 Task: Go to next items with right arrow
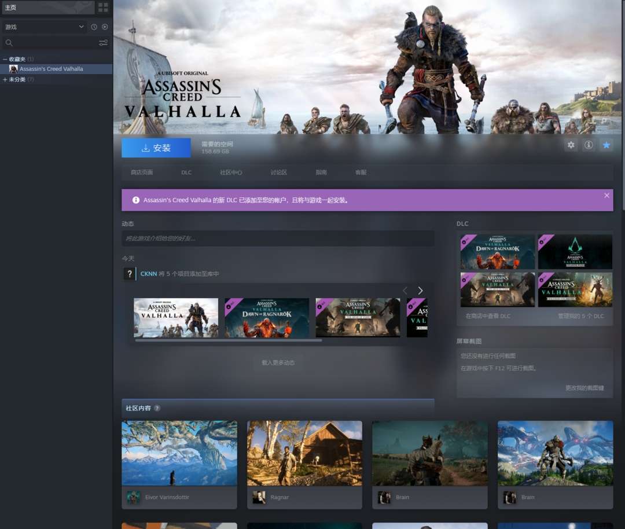coord(420,291)
